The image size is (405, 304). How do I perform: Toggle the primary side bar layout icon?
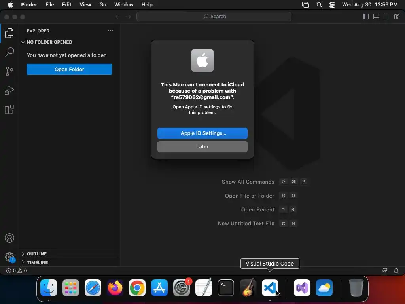tap(366, 17)
